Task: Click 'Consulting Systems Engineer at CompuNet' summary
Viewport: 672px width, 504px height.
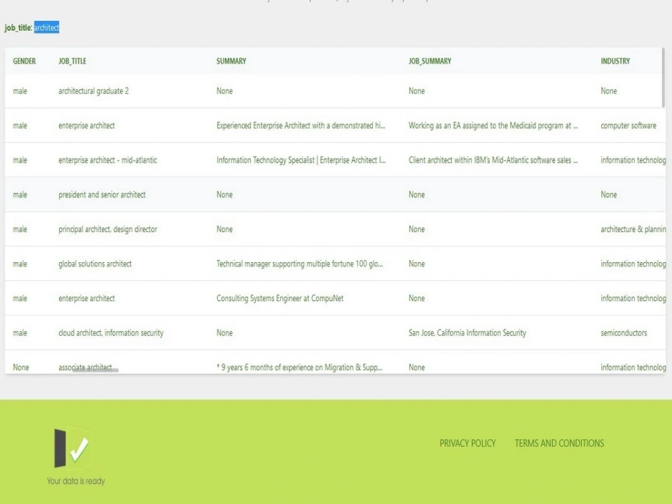Action: click(x=280, y=298)
